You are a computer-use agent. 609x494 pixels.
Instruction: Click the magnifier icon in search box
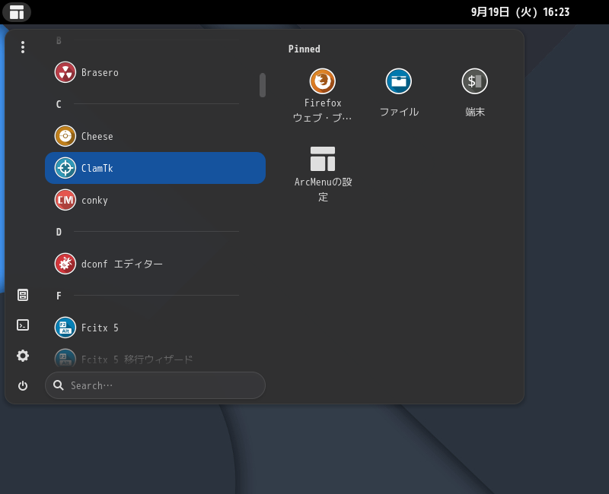[59, 385]
